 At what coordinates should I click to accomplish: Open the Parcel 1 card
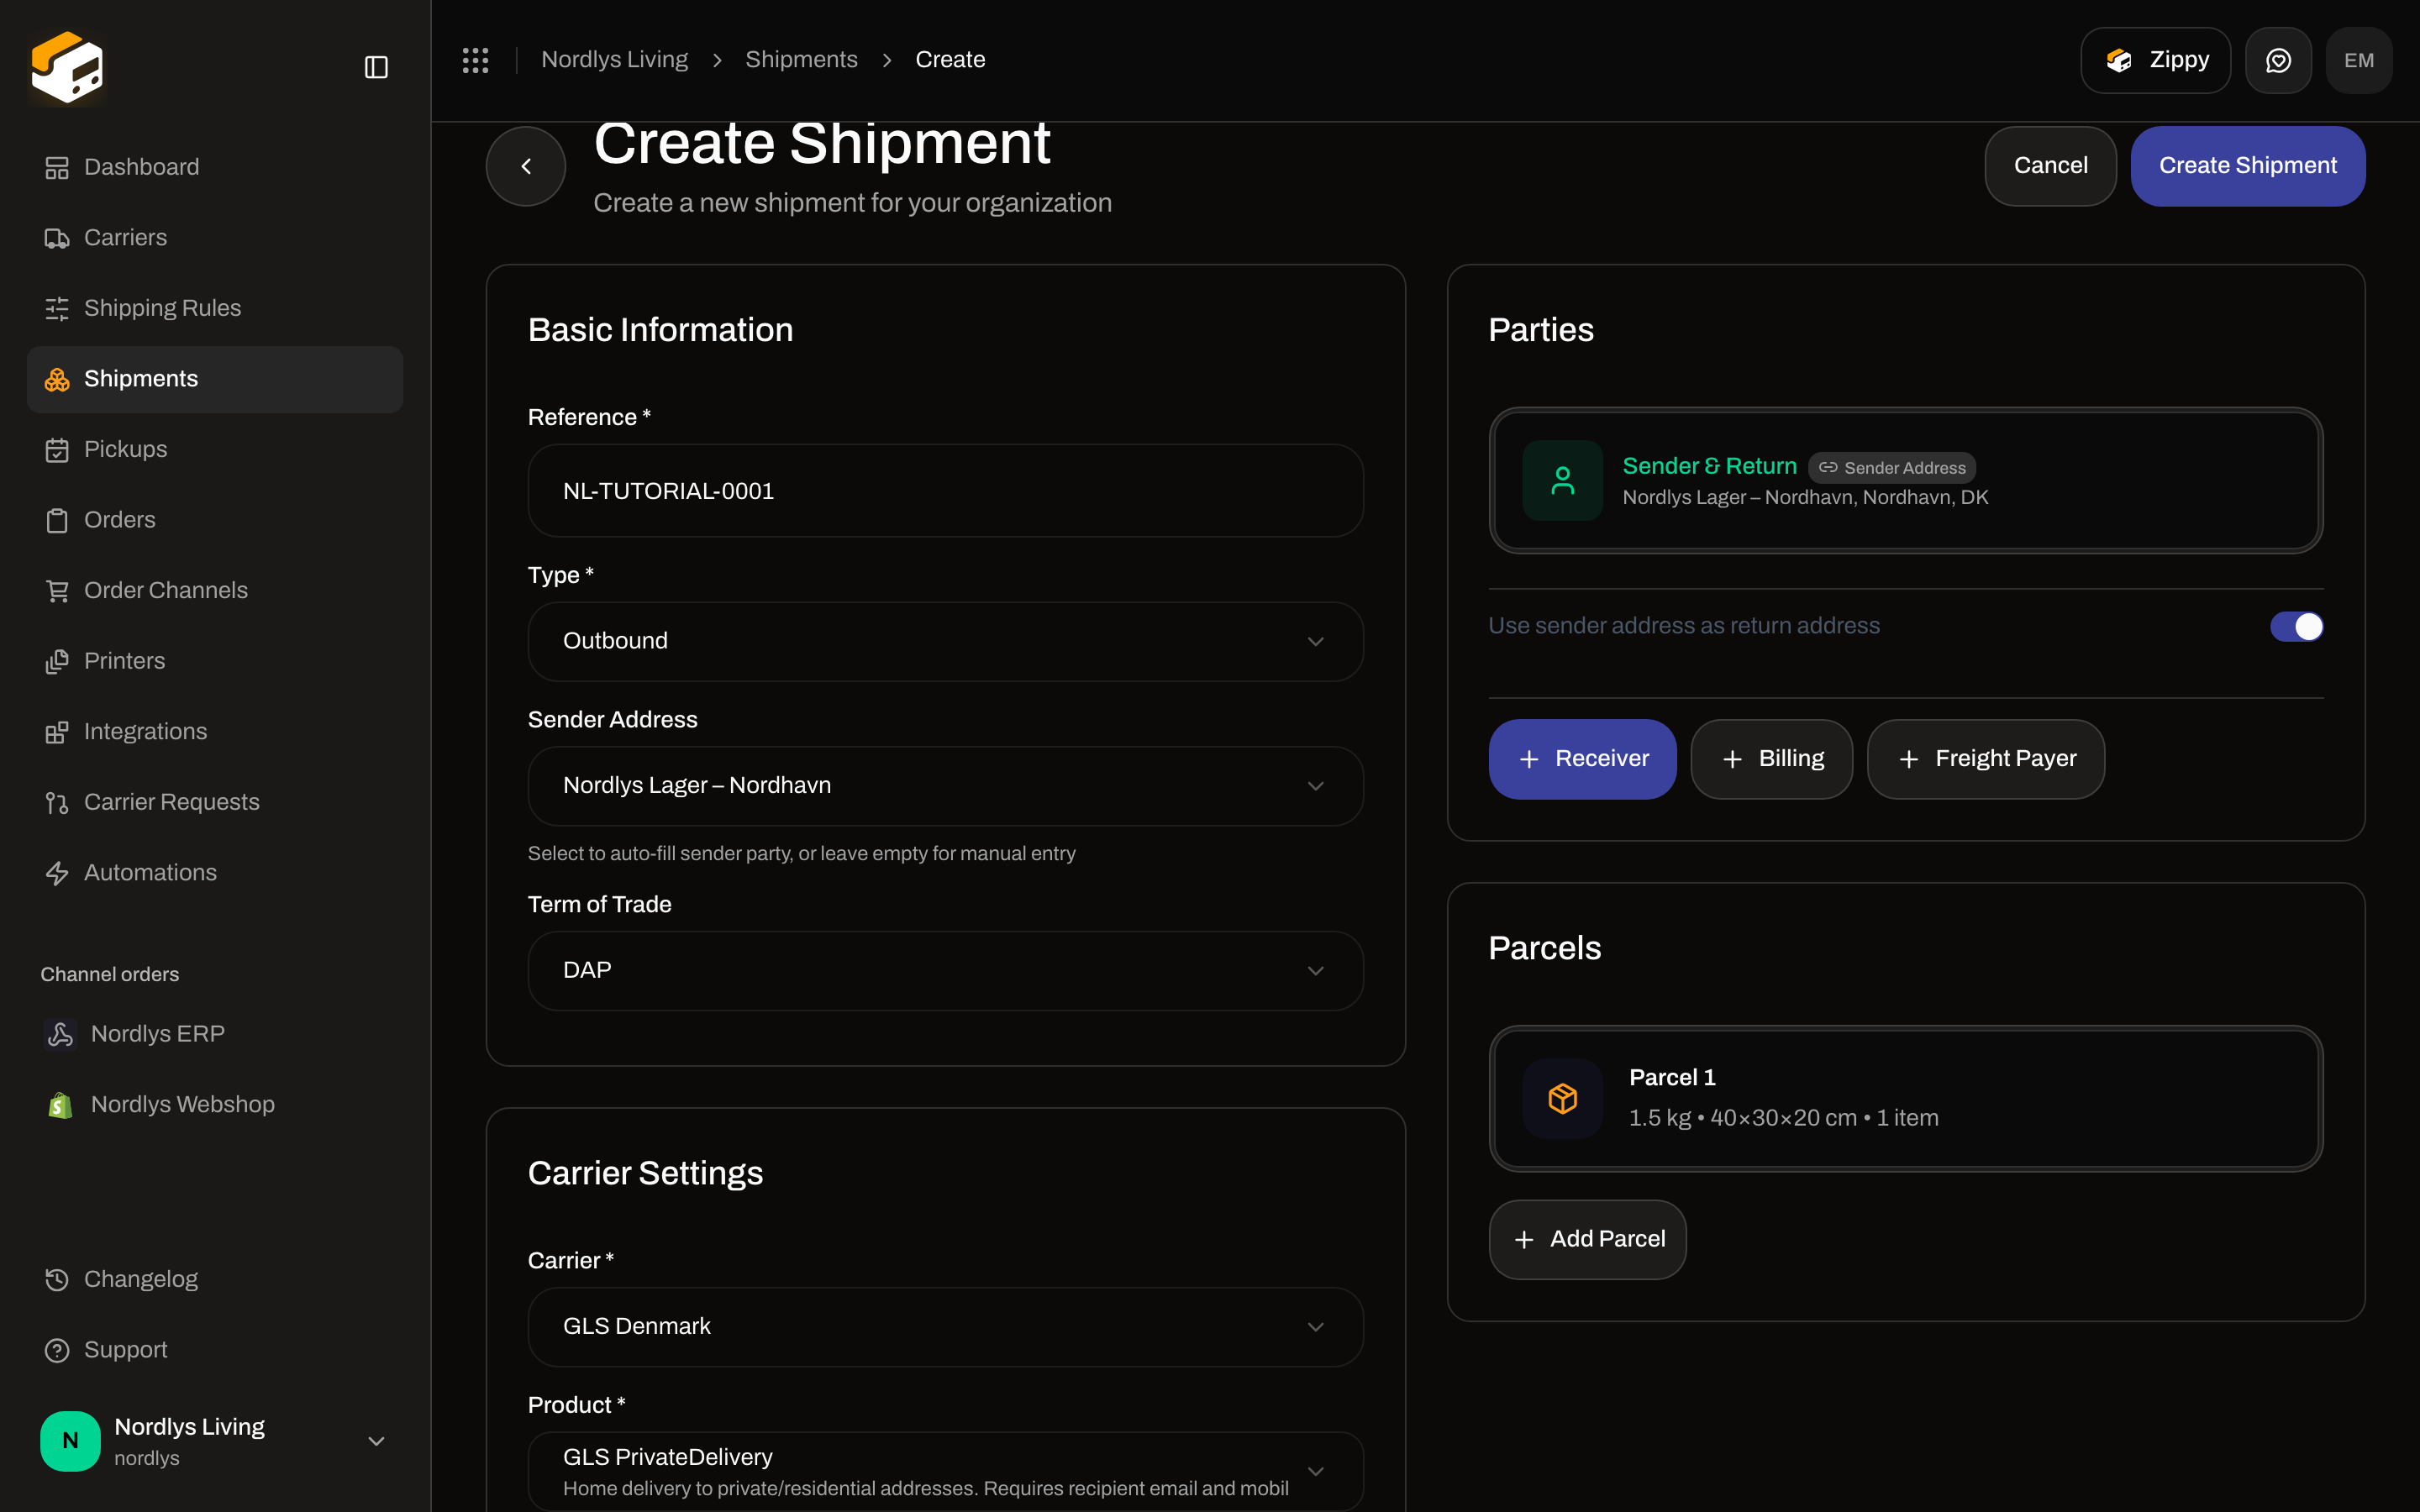(1905, 1099)
